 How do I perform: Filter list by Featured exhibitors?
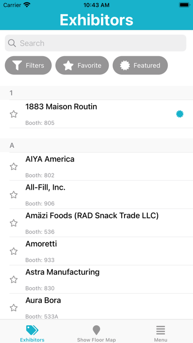point(140,66)
